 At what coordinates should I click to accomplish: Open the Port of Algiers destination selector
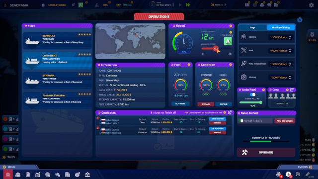(255, 121)
